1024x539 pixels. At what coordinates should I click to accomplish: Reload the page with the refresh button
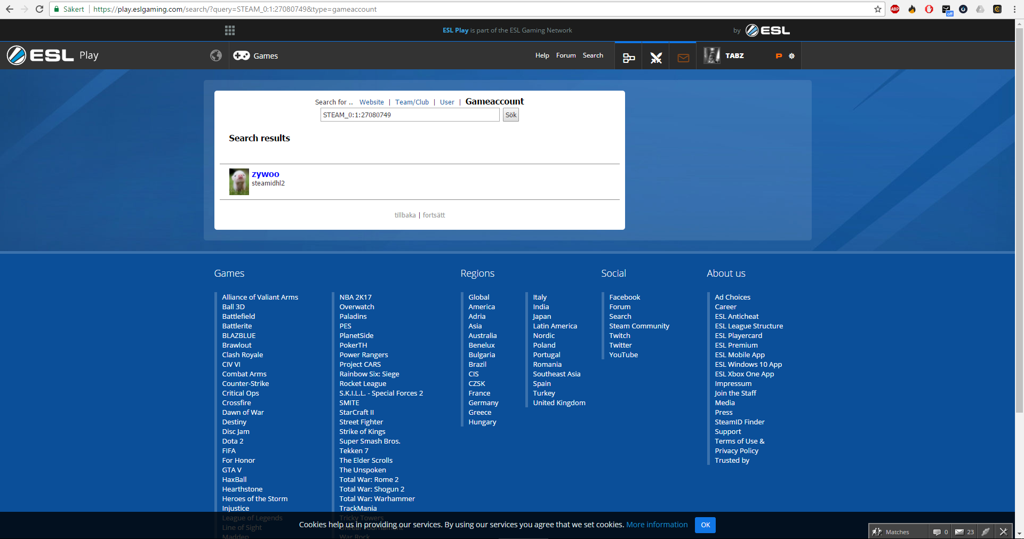pyautogui.click(x=39, y=9)
